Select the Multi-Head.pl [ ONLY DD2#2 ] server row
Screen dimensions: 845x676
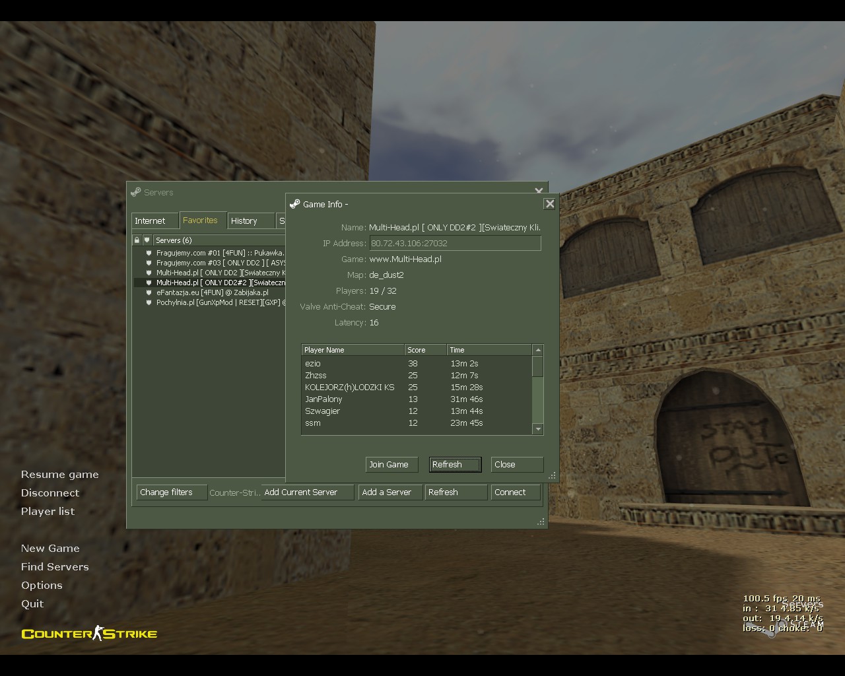pyautogui.click(x=209, y=283)
